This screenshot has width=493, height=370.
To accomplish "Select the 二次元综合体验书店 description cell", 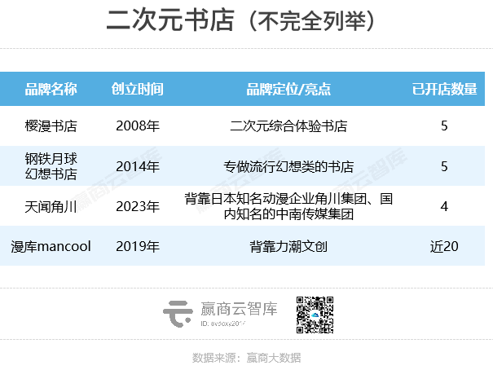I will coord(288,126).
